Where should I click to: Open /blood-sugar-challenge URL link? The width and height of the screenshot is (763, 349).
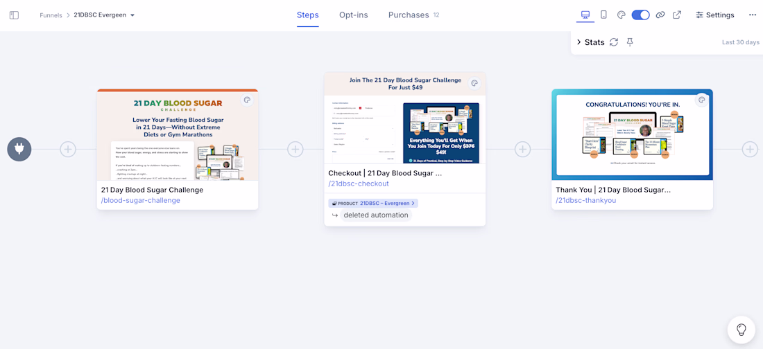[x=141, y=200]
